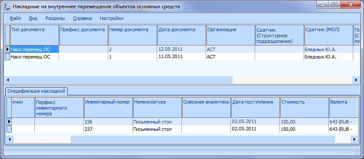364x159 pixels.
Task: Click the Сдатчик (Структурное подразделение) header
Action: click(279, 35)
